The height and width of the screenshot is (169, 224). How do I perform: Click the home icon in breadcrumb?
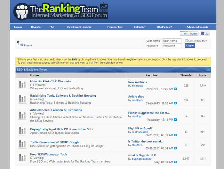(18, 42)
